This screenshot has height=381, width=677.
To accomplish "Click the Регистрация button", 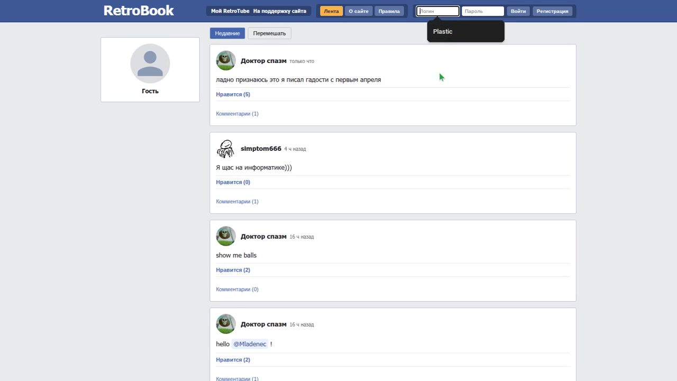I will point(552,11).
